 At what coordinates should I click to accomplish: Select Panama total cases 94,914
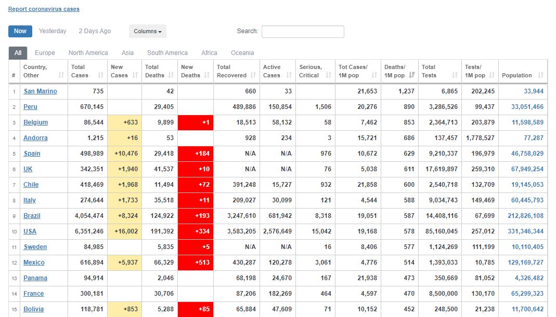point(94,278)
